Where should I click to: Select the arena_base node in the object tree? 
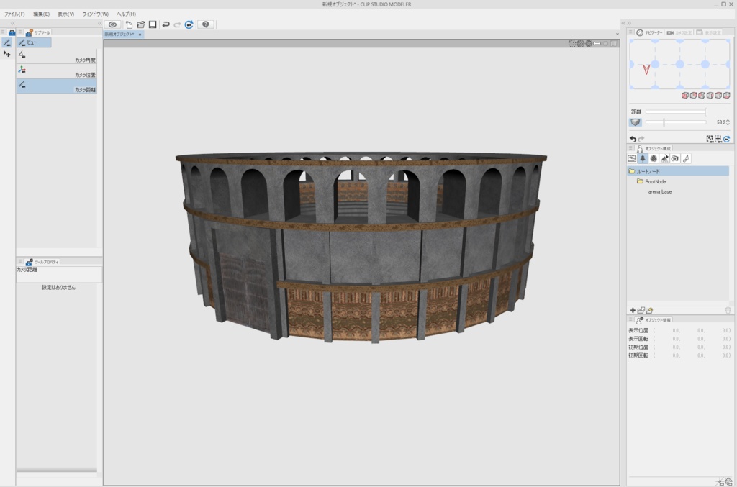pyautogui.click(x=661, y=191)
